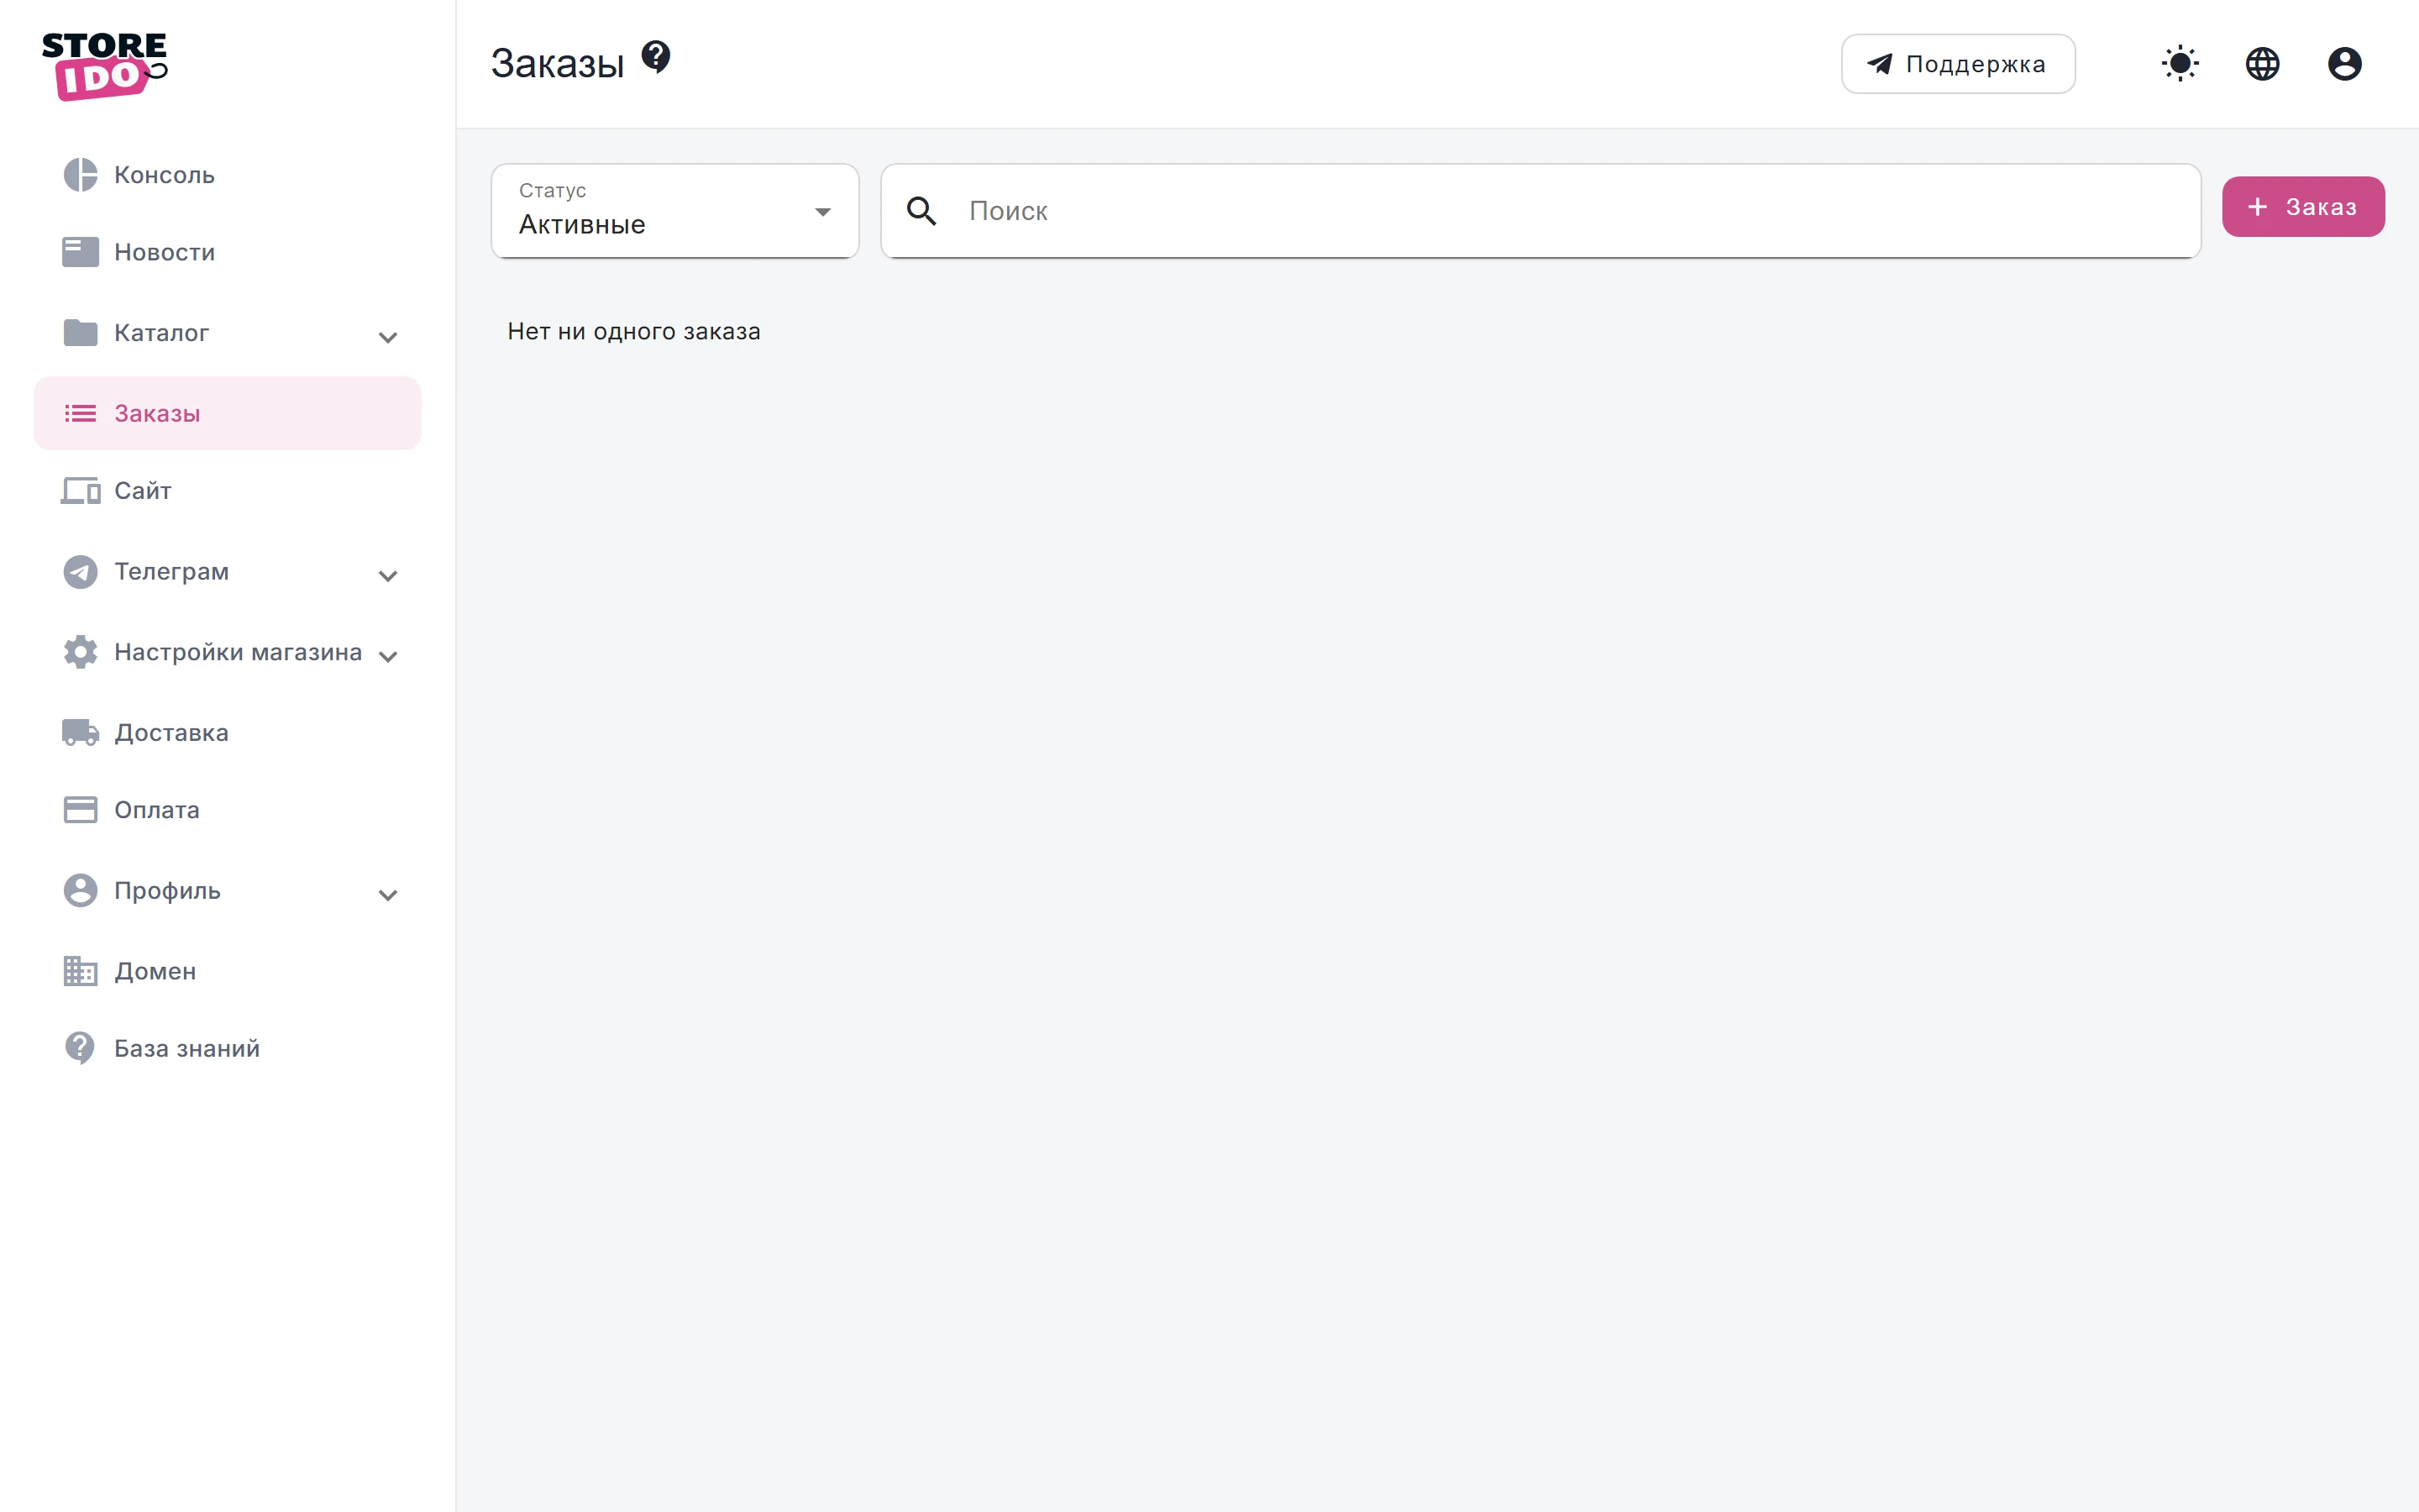The height and width of the screenshot is (1512, 2419).
Task: Expand the Телеграм submenu chevron
Action: (388, 576)
